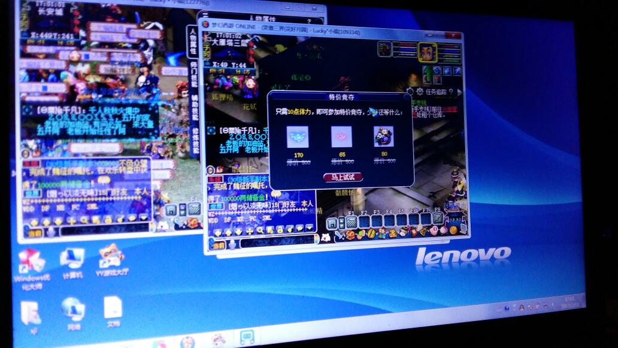Collapse 任务追踪 panel with right arrow

pyautogui.click(x=459, y=92)
